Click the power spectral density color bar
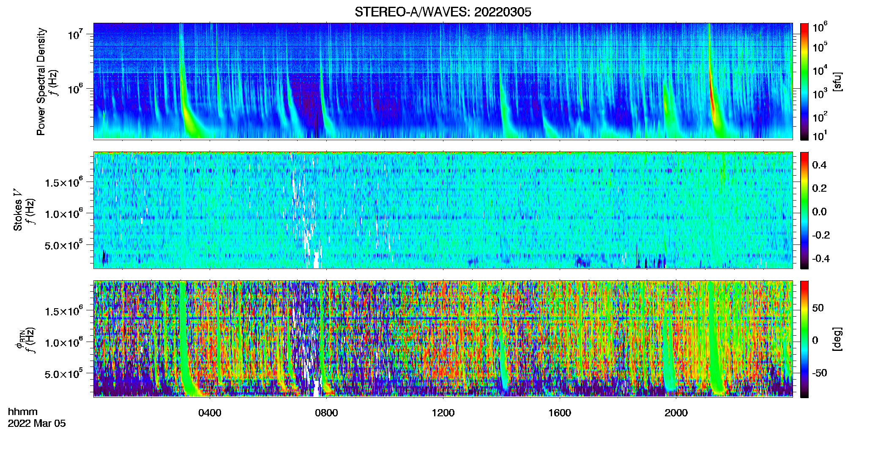The width and height of the screenshot is (886, 456). (x=804, y=81)
